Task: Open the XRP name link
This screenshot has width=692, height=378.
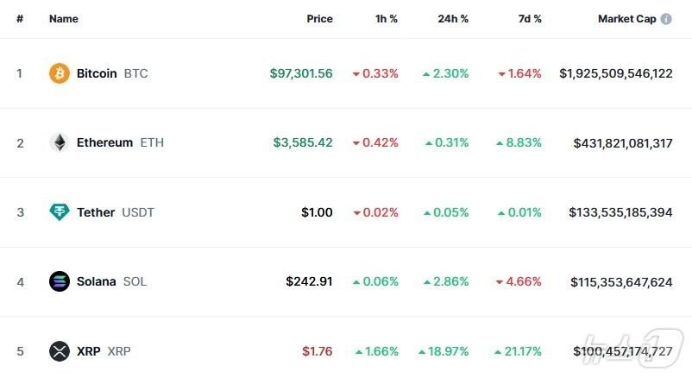Action: [x=88, y=351]
